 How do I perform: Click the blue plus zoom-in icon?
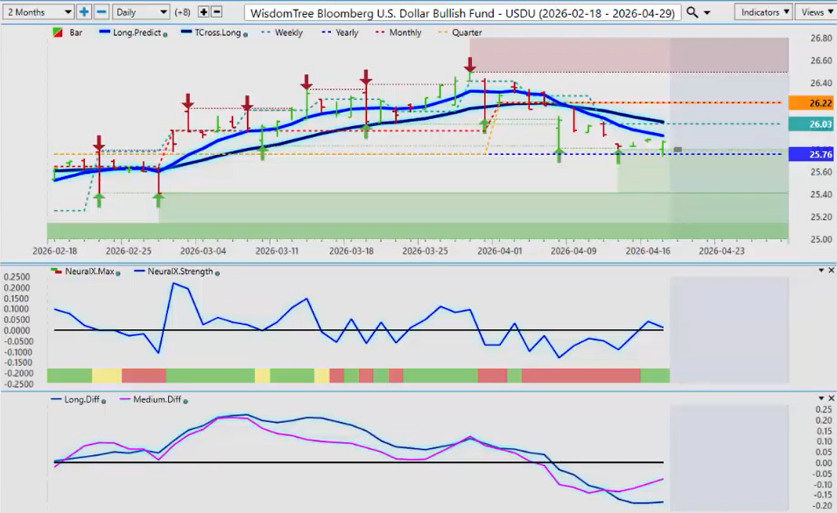(x=84, y=12)
